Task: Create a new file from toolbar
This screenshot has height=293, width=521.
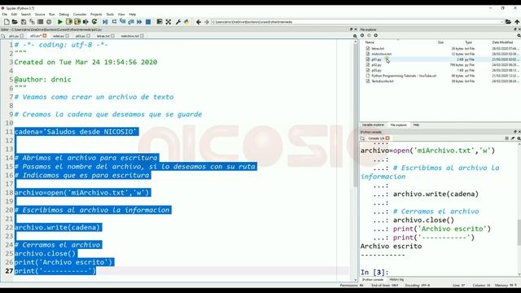Action: point(7,22)
